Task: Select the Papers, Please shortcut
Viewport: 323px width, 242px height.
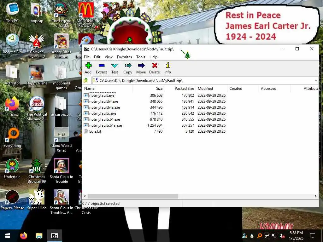Action: click(x=12, y=200)
